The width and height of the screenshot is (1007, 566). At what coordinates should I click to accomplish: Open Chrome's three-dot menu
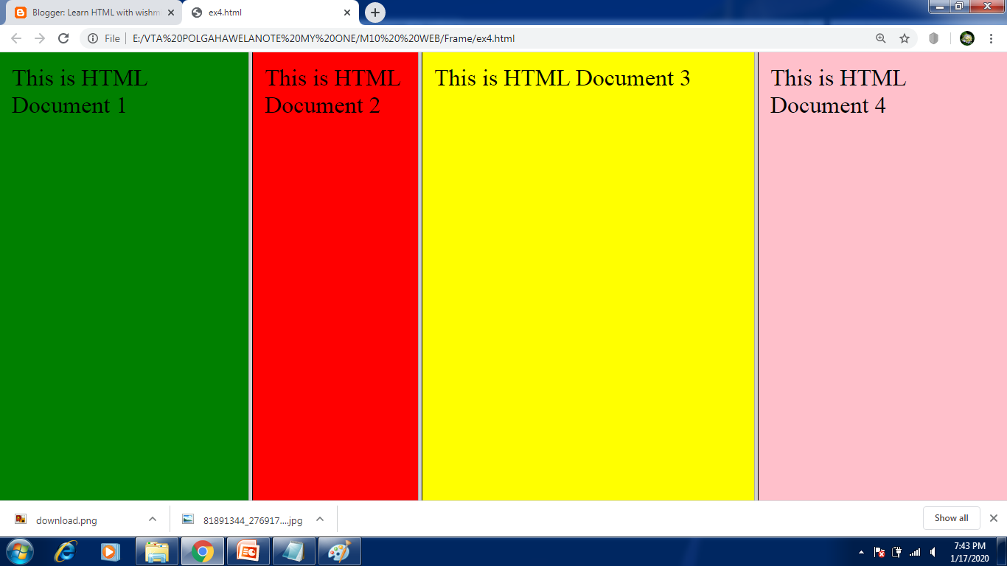pyautogui.click(x=992, y=38)
